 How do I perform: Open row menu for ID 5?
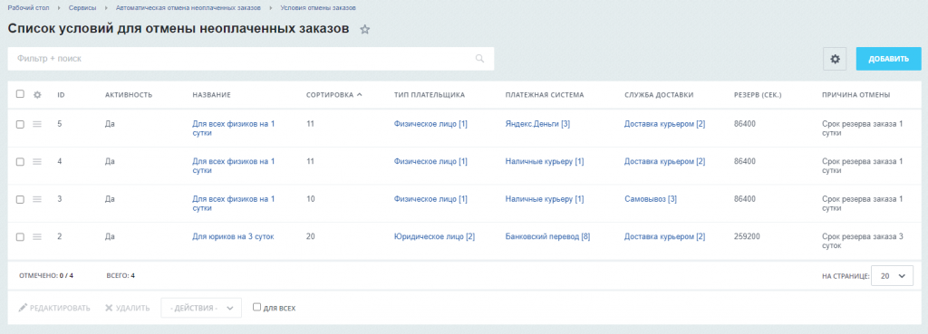[x=36, y=124]
